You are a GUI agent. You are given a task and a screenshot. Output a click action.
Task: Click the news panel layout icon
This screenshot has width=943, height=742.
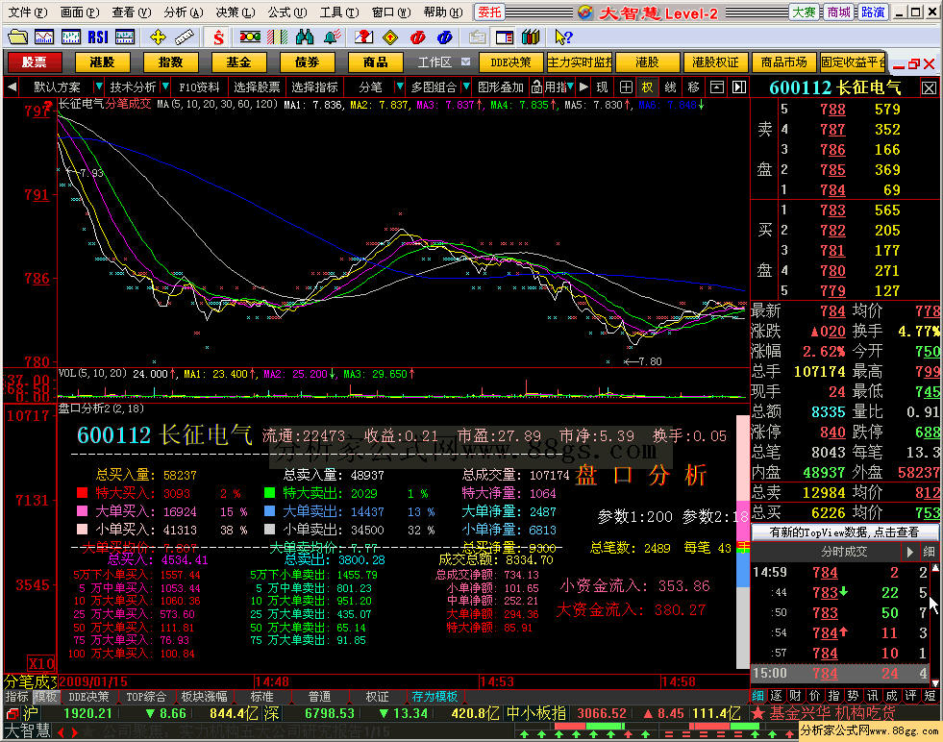[504, 37]
